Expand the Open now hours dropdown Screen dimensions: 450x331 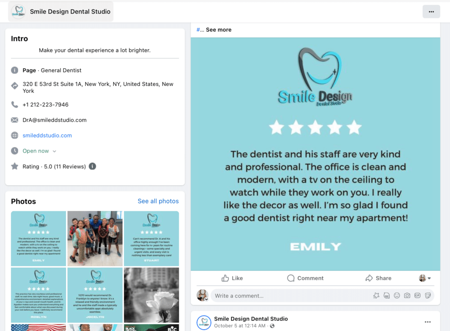pos(54,151)
